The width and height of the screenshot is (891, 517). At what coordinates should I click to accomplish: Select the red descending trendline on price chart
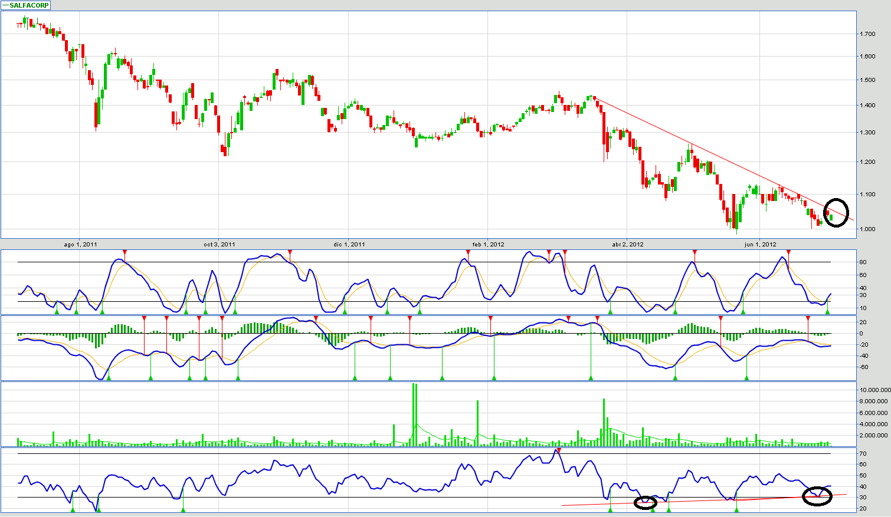tap(708, 154)
